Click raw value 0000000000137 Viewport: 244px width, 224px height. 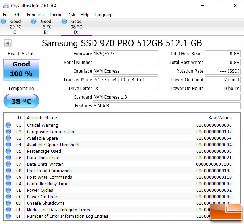[214, 132]
